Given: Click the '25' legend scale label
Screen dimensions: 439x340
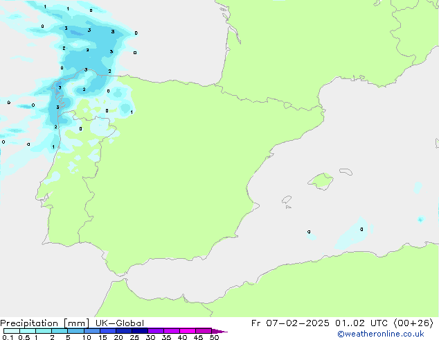Looking at the screenshot, I should [x=134, y=337].
